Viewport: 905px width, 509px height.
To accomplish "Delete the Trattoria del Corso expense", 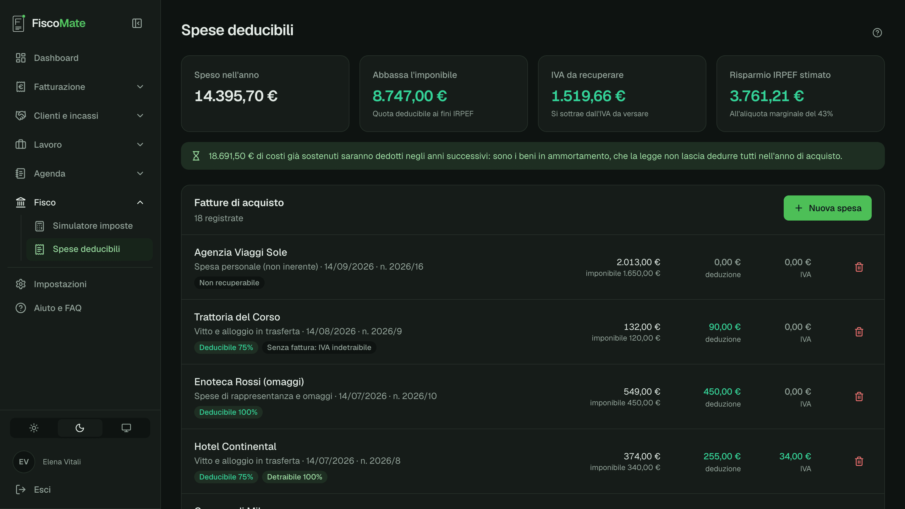I will 858,331.
